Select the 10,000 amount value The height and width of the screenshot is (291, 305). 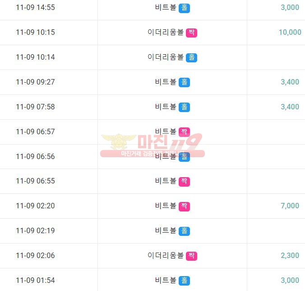pyautogui.click(x=290, y=32)
